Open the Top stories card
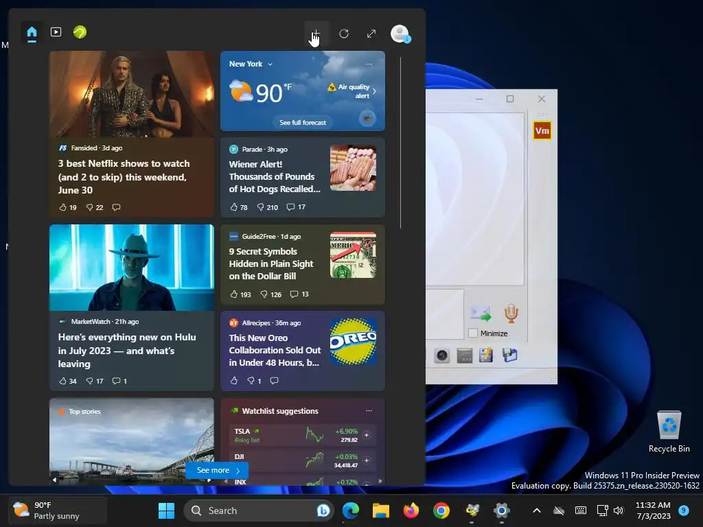Image resolution: width=703 pixels, height=527 pixels. tap(131, 441)
